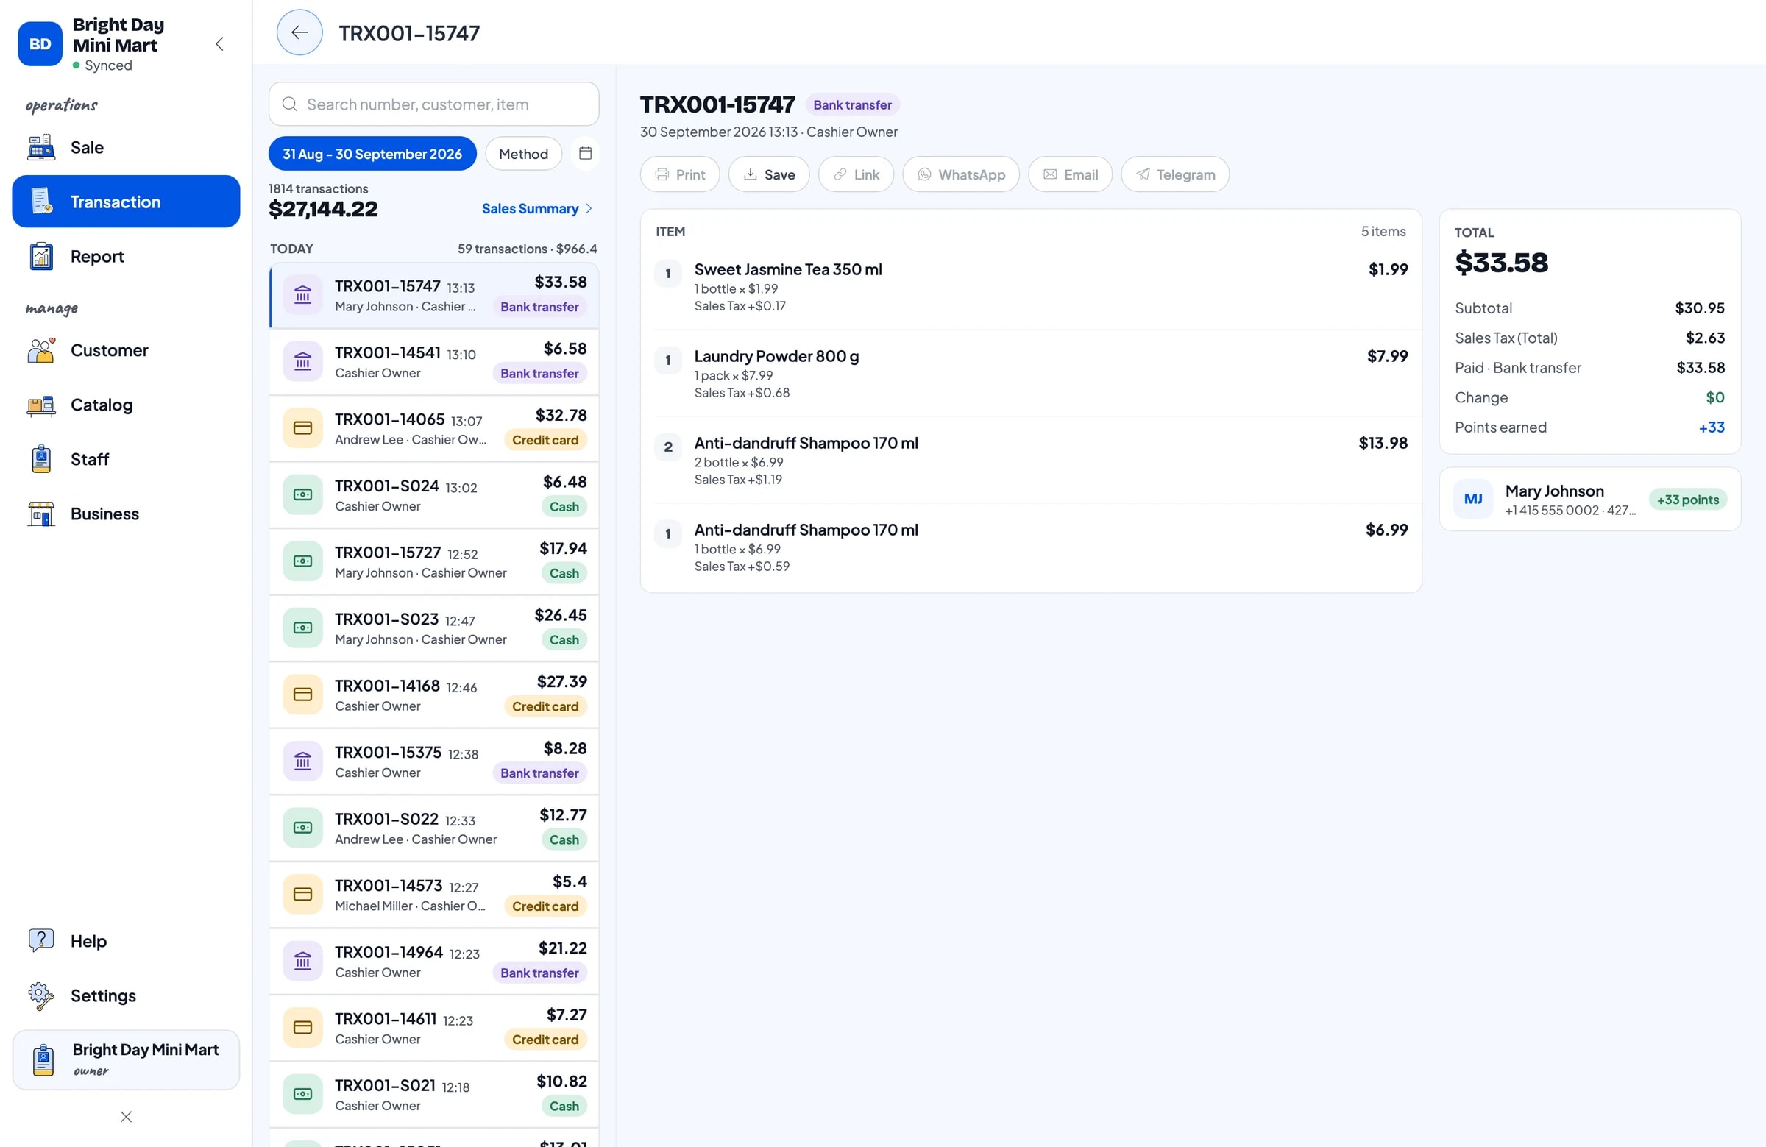1766x1147 pixels.
Task: Send the receipt by Email
Action: click(x=1070, y=174)
